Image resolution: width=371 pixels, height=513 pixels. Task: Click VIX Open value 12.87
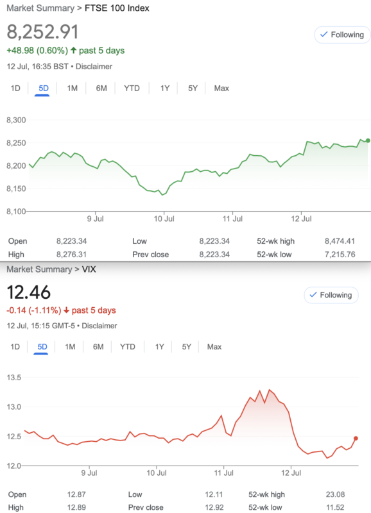point(76,494)
